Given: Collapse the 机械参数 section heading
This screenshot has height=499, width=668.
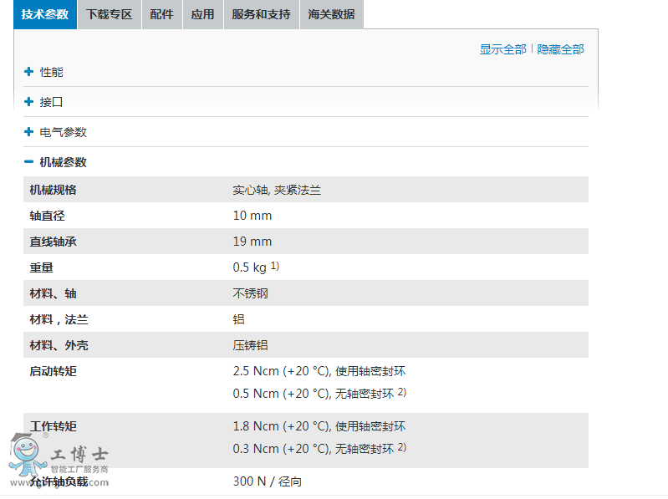Looking at the screenshot, I should click(64, 162).
